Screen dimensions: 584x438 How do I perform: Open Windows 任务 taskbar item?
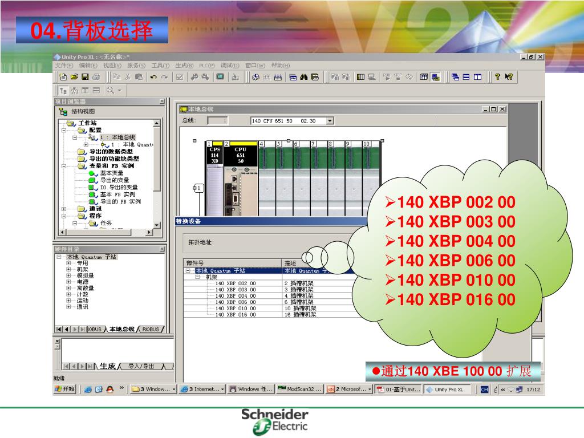[251, 389]
